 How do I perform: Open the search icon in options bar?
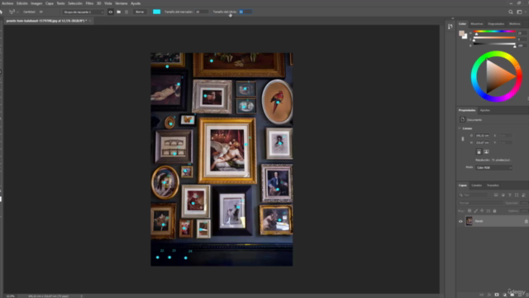[511, 12]
